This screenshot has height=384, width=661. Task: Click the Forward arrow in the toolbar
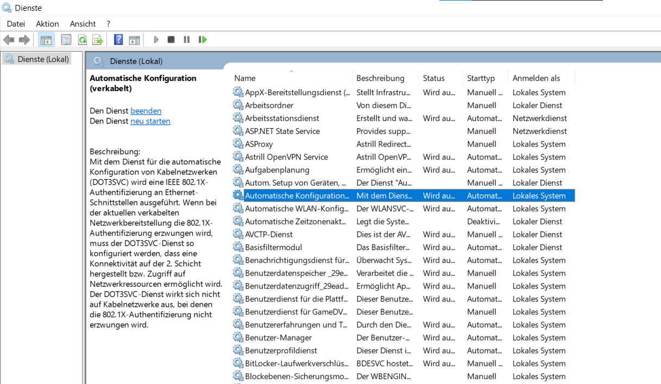[24, 40]
